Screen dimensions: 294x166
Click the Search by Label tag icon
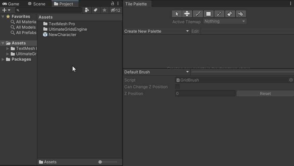click(96, 10)
